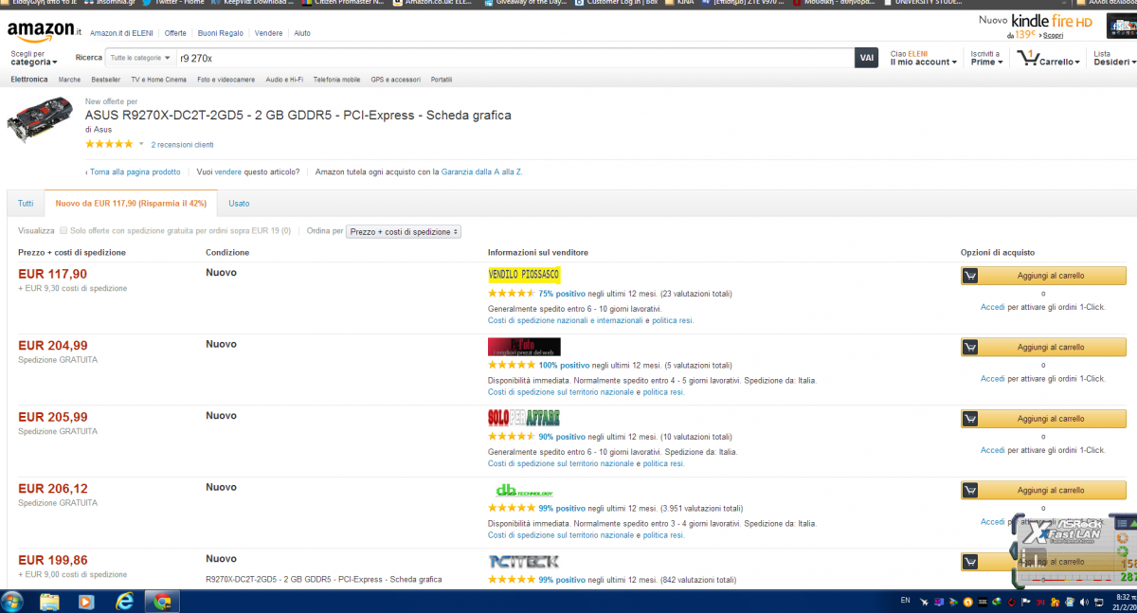Image resolution: width=1137 pixels, height=613 pixels.
Task: Open Audio e Hi-Fi category
Action: tap(284, 80)
